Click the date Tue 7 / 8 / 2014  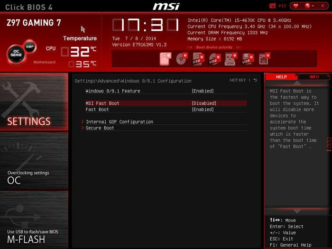[134, 38]
